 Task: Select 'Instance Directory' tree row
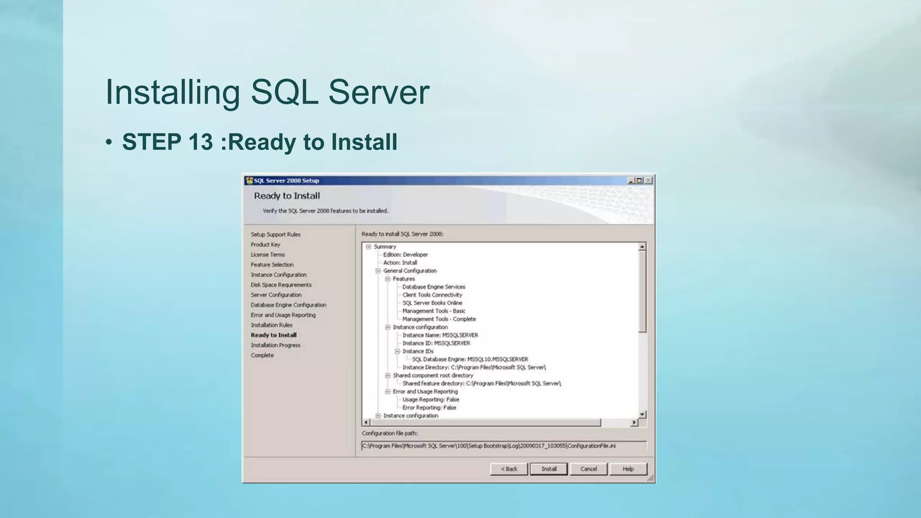[x=474, y=368]
